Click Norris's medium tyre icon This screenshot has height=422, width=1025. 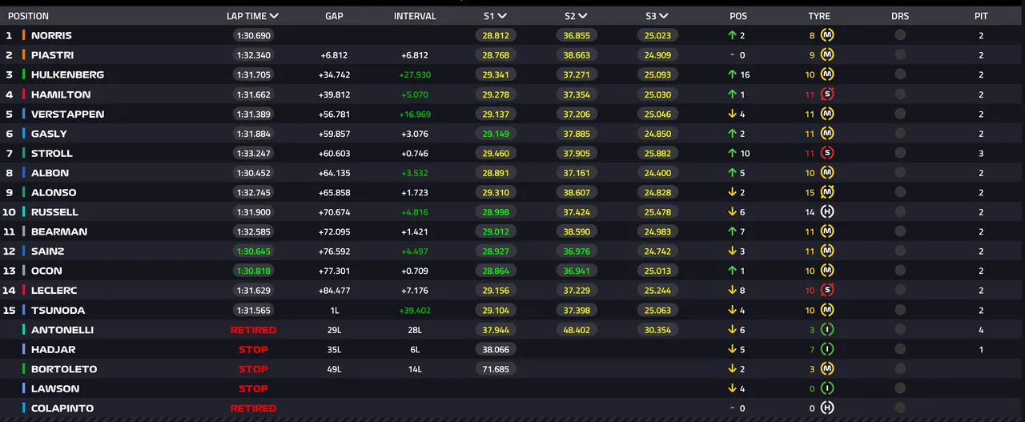point(827,35)
